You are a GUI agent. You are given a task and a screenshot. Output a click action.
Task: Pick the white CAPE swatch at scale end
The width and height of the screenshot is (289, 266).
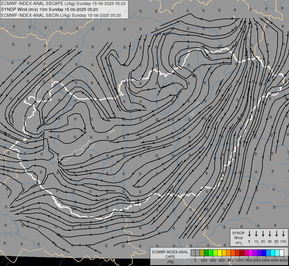pos(281,253)
